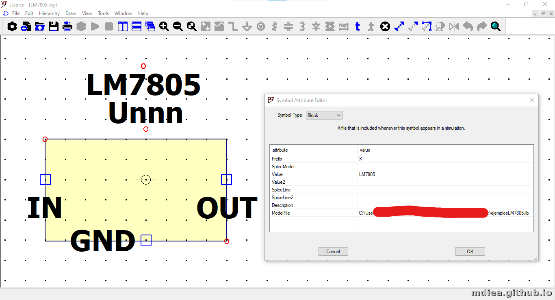This screenshot has width=555, height=300.
Task: Select the SpiceLine2 attribute row
Action: [401, 198]
